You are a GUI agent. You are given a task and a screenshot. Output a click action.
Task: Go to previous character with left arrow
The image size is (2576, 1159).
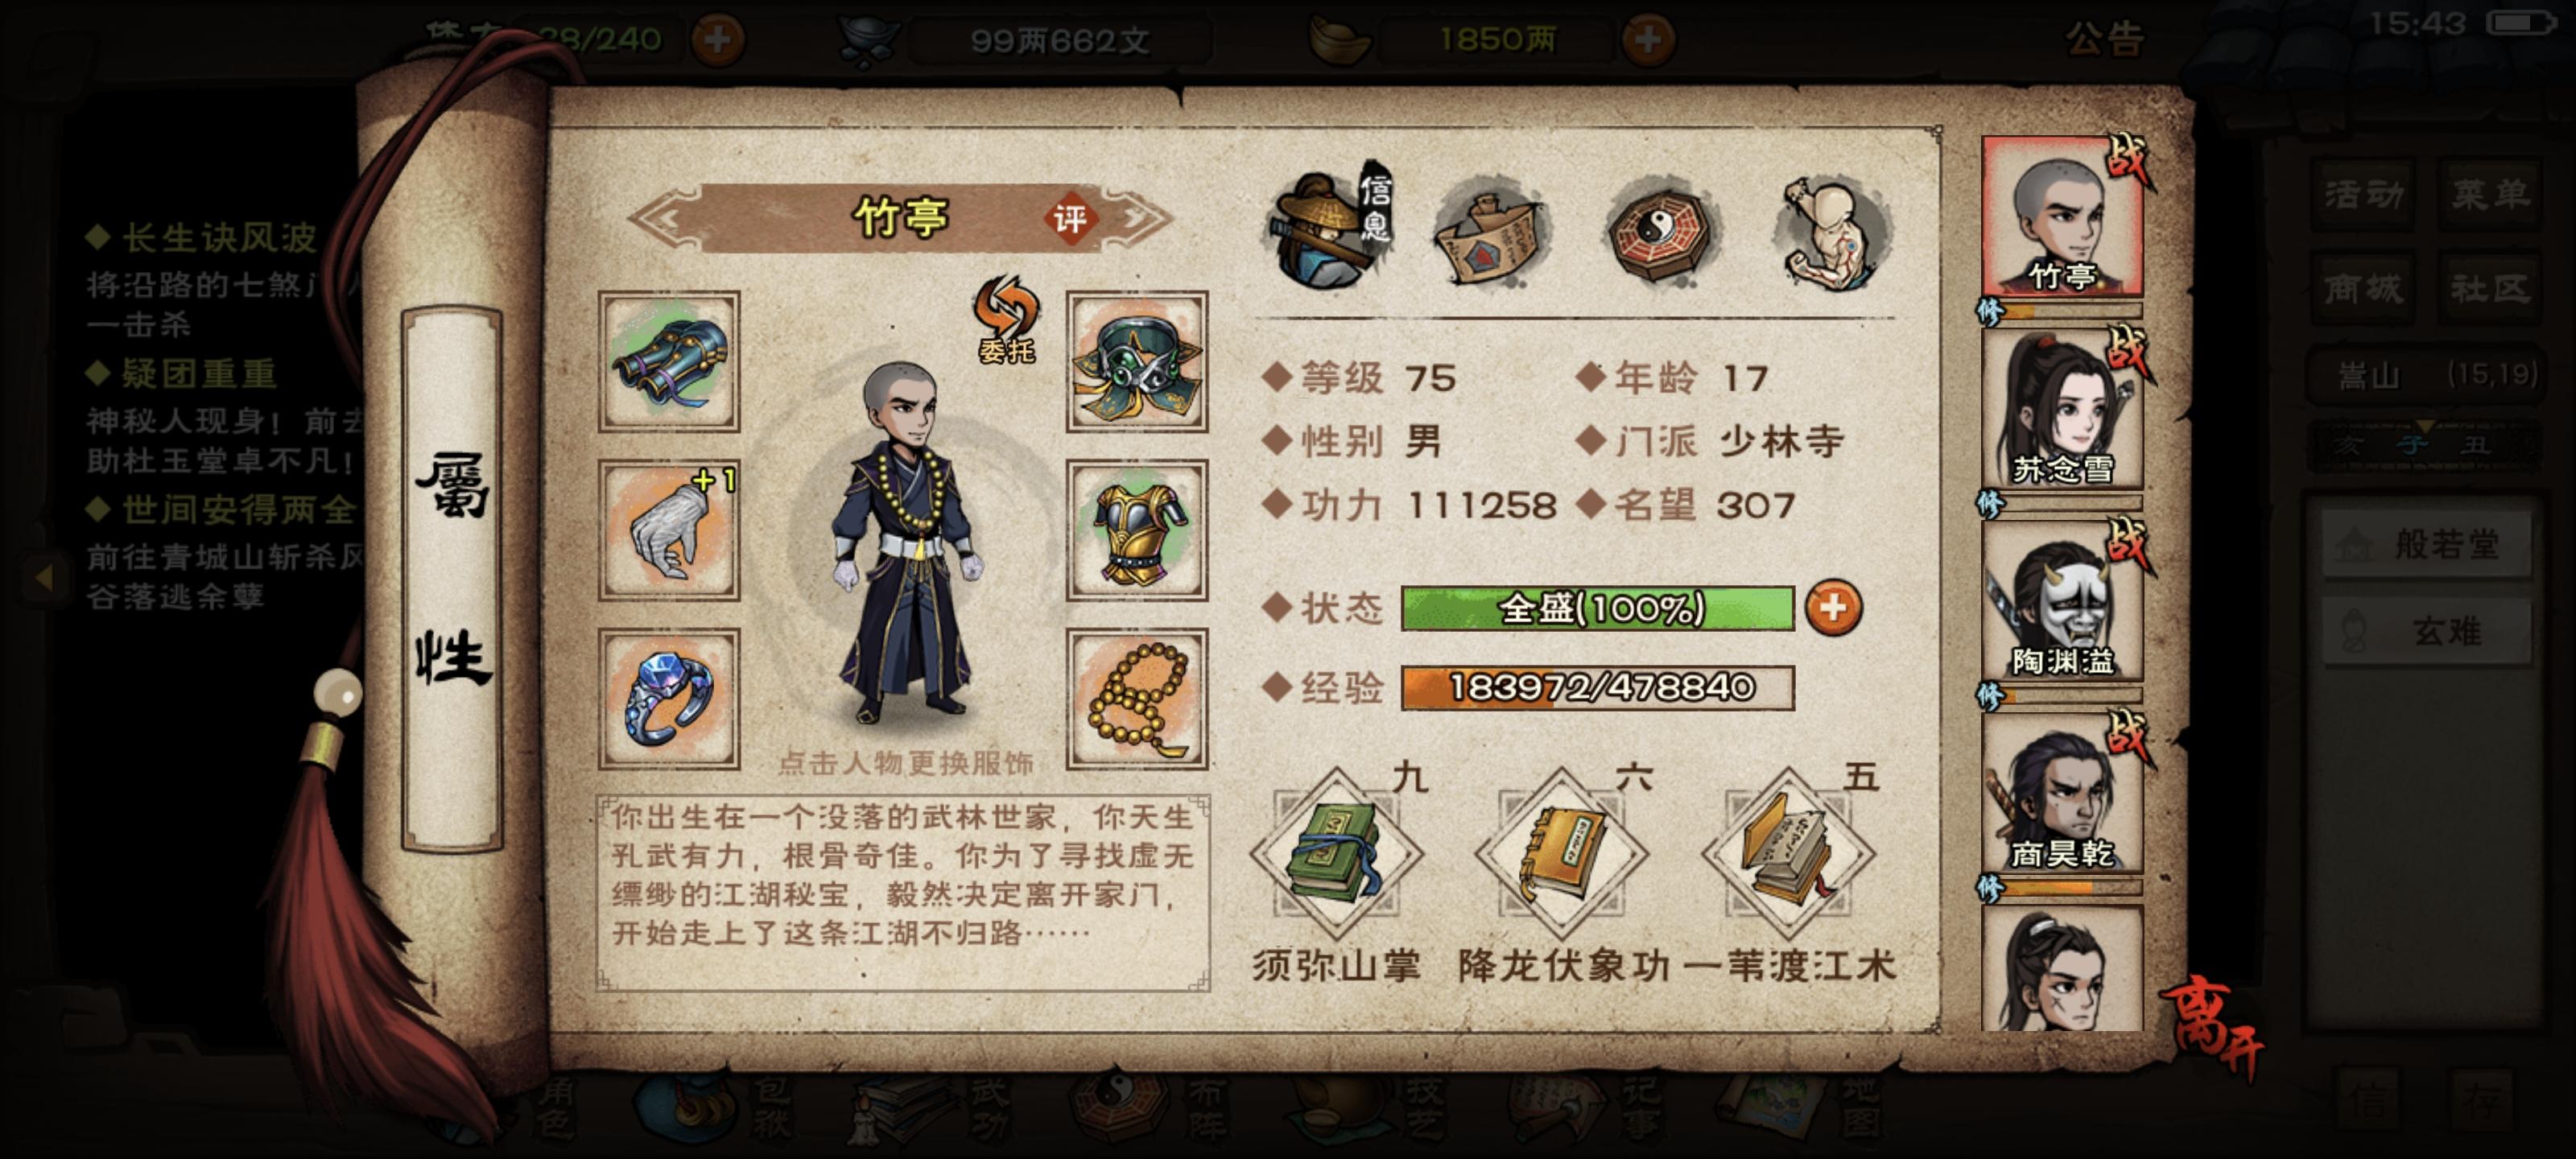coord(663,218)
